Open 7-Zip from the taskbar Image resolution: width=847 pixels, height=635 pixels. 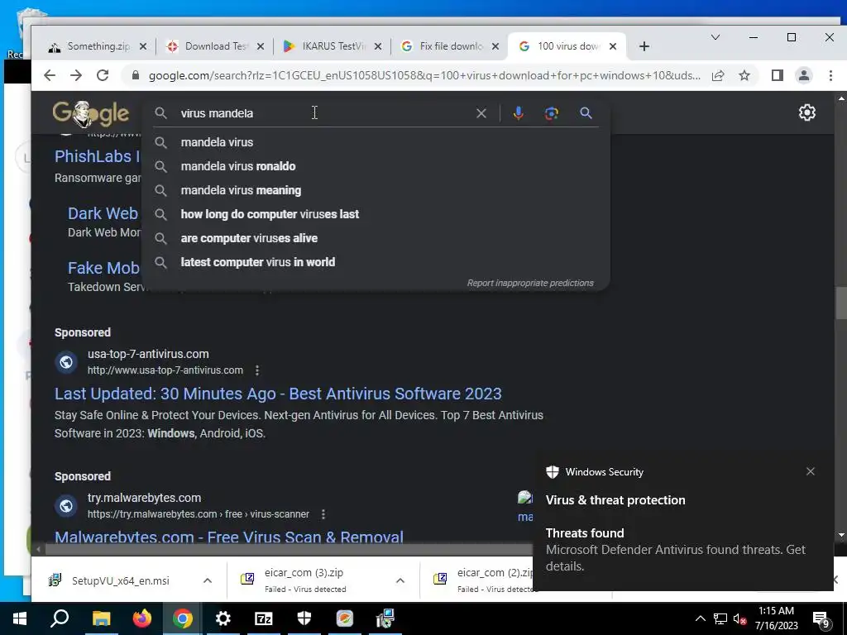click(264, 618)
